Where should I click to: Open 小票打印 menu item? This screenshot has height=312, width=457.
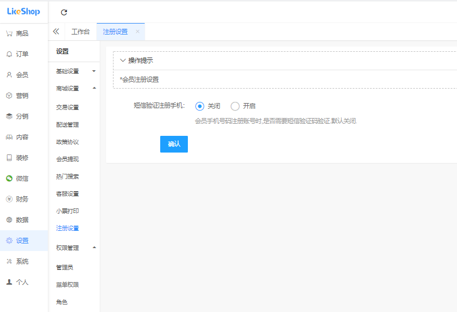pyautogui.click(x=67, y=211)
